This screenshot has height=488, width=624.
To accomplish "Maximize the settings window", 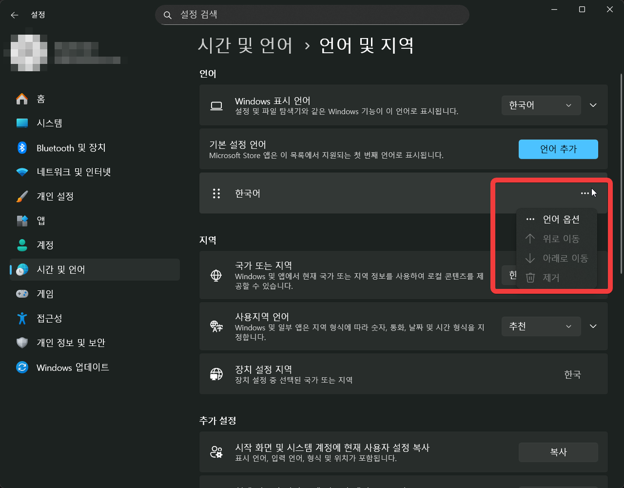I will pyautogui.click(x=582, y=9).
